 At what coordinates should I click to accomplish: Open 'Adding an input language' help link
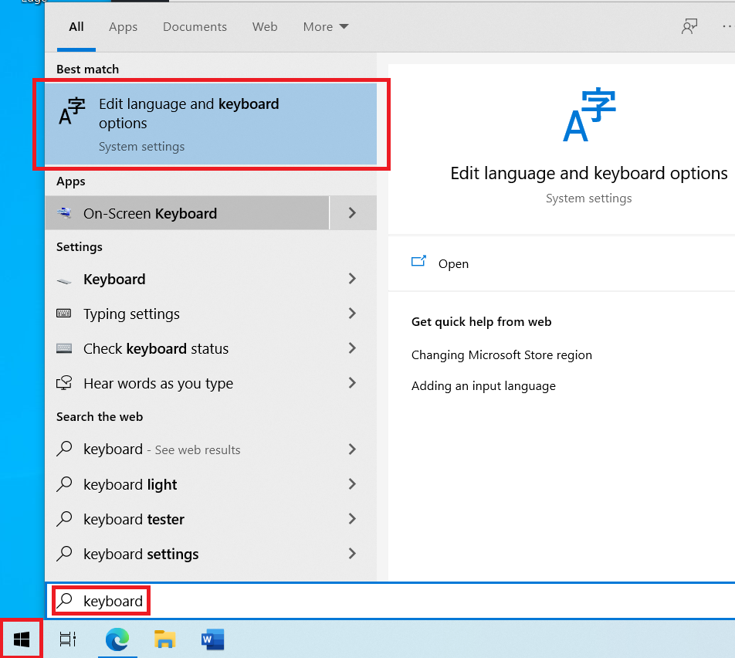point(483,386)
